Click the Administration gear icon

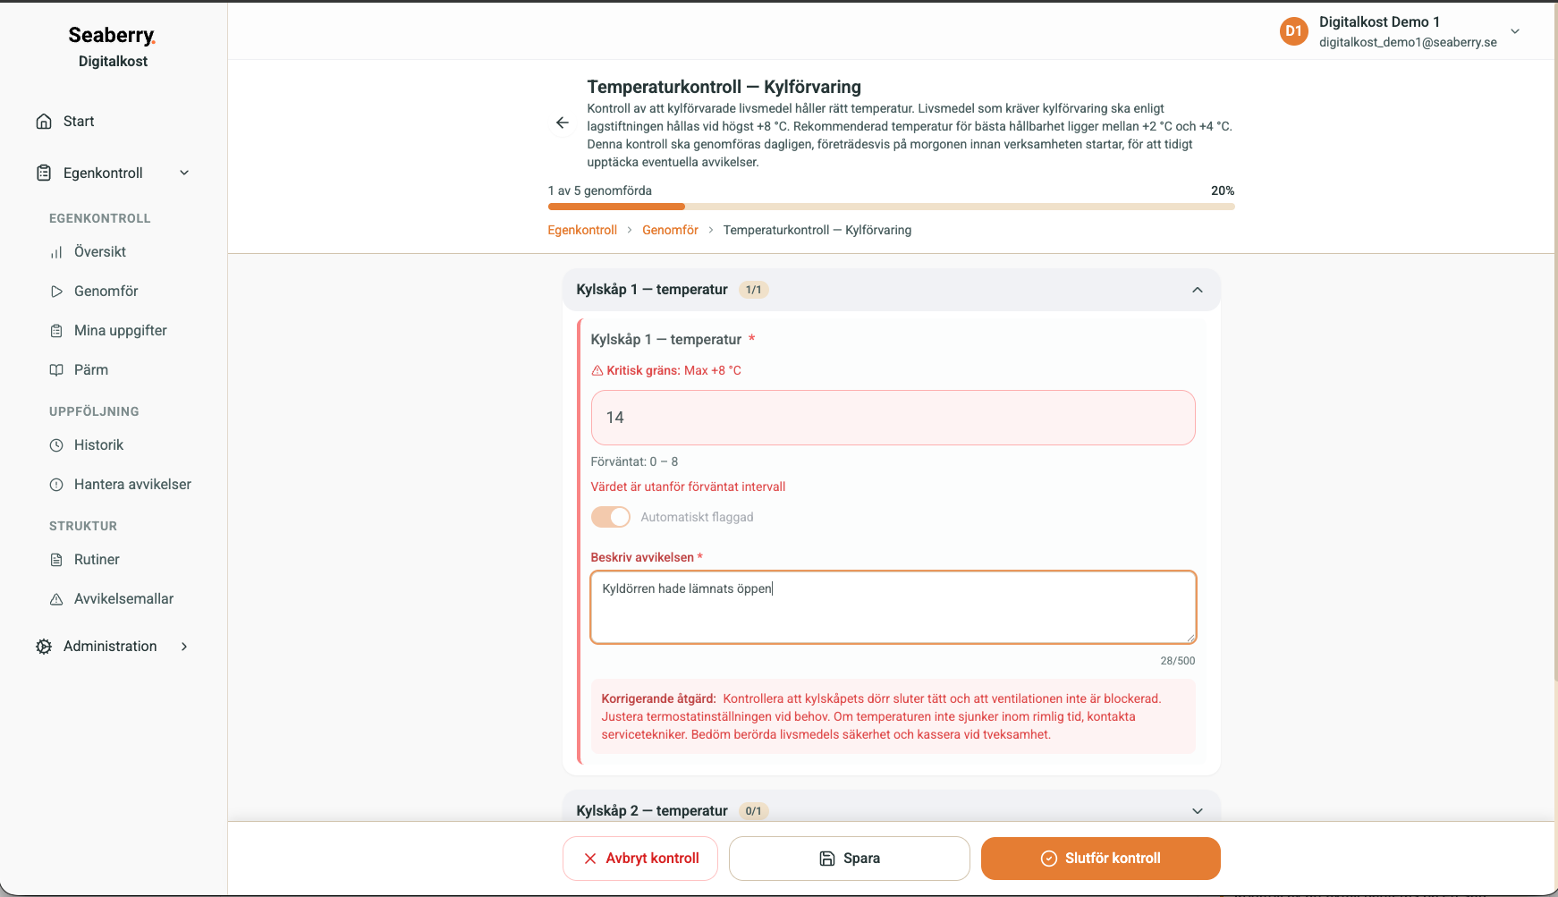point(44,646)
